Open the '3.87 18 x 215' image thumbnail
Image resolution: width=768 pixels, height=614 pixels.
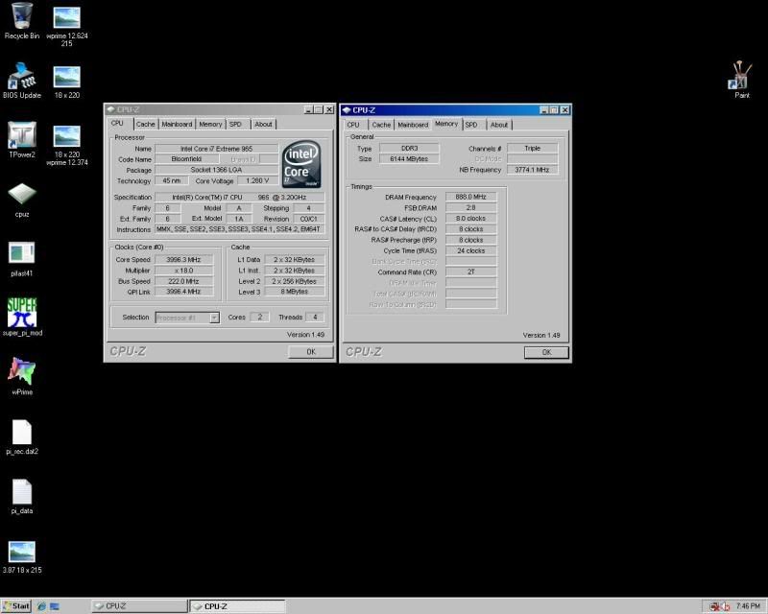tap(21, 552)
